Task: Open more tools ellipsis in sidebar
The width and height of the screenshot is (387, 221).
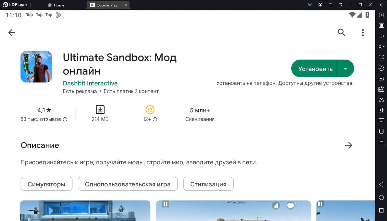Action: tap(381, 142)
